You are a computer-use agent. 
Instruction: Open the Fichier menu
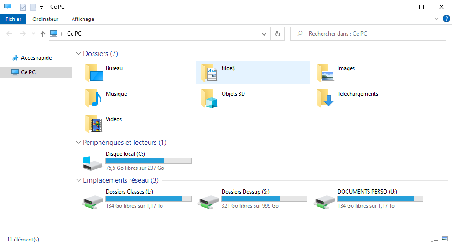click(13, 19)
